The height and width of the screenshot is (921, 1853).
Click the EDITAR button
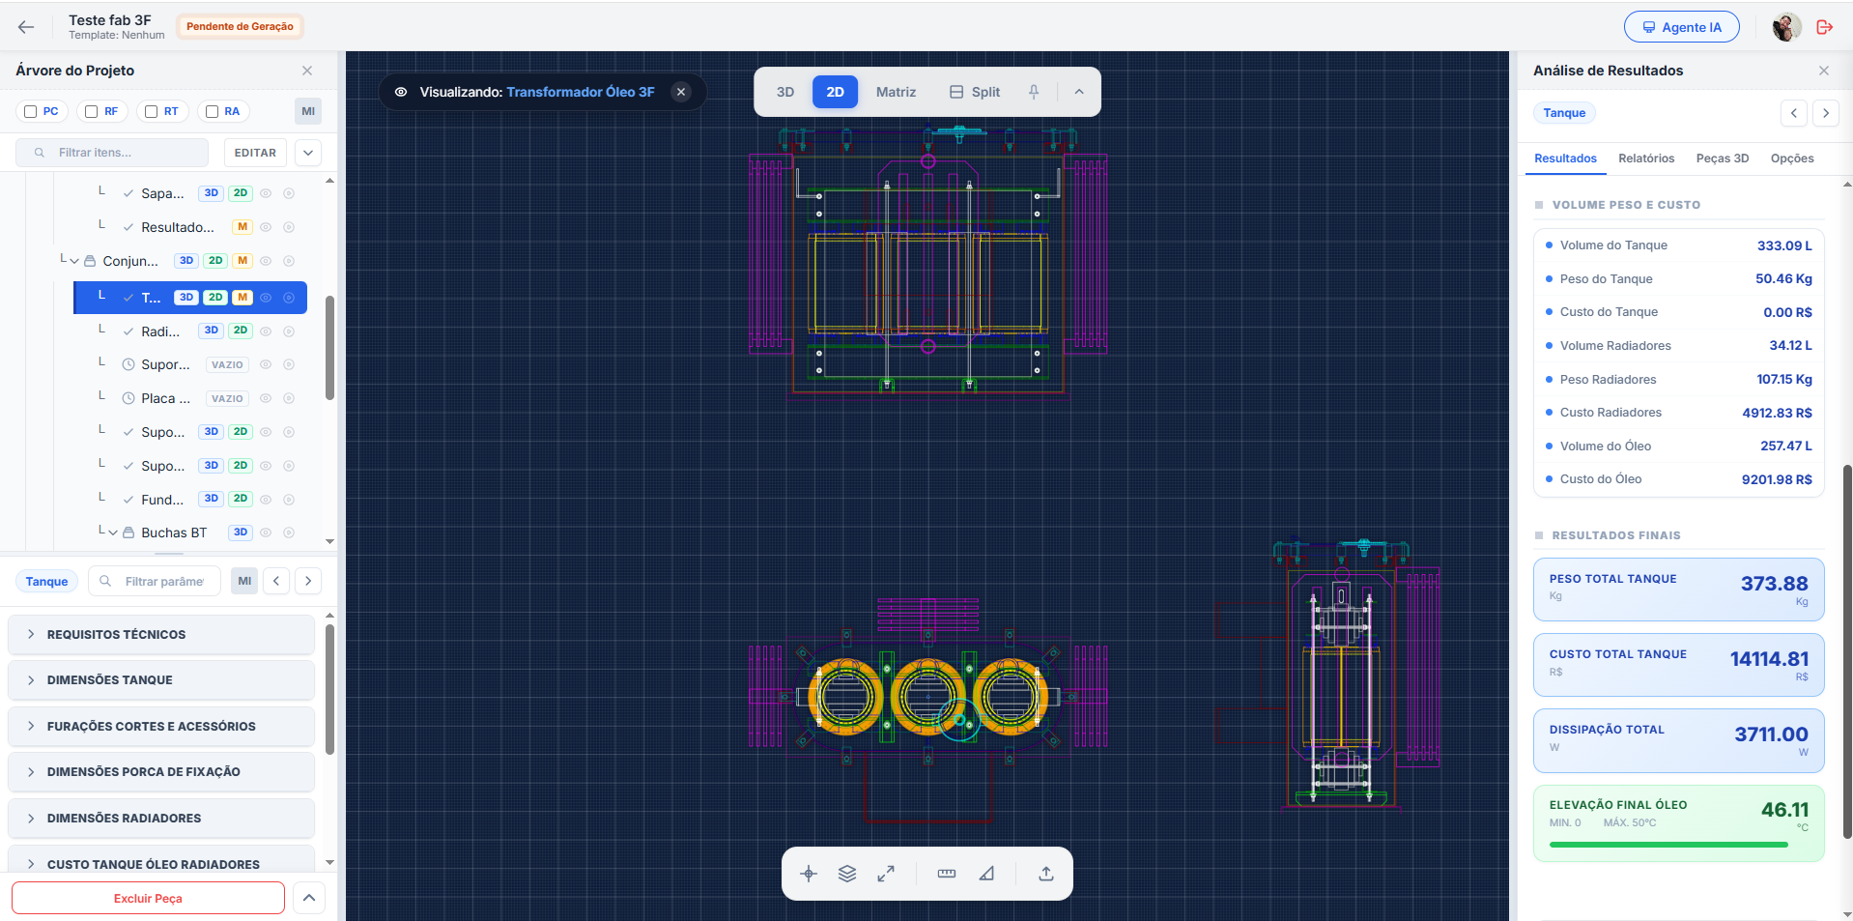255,153
